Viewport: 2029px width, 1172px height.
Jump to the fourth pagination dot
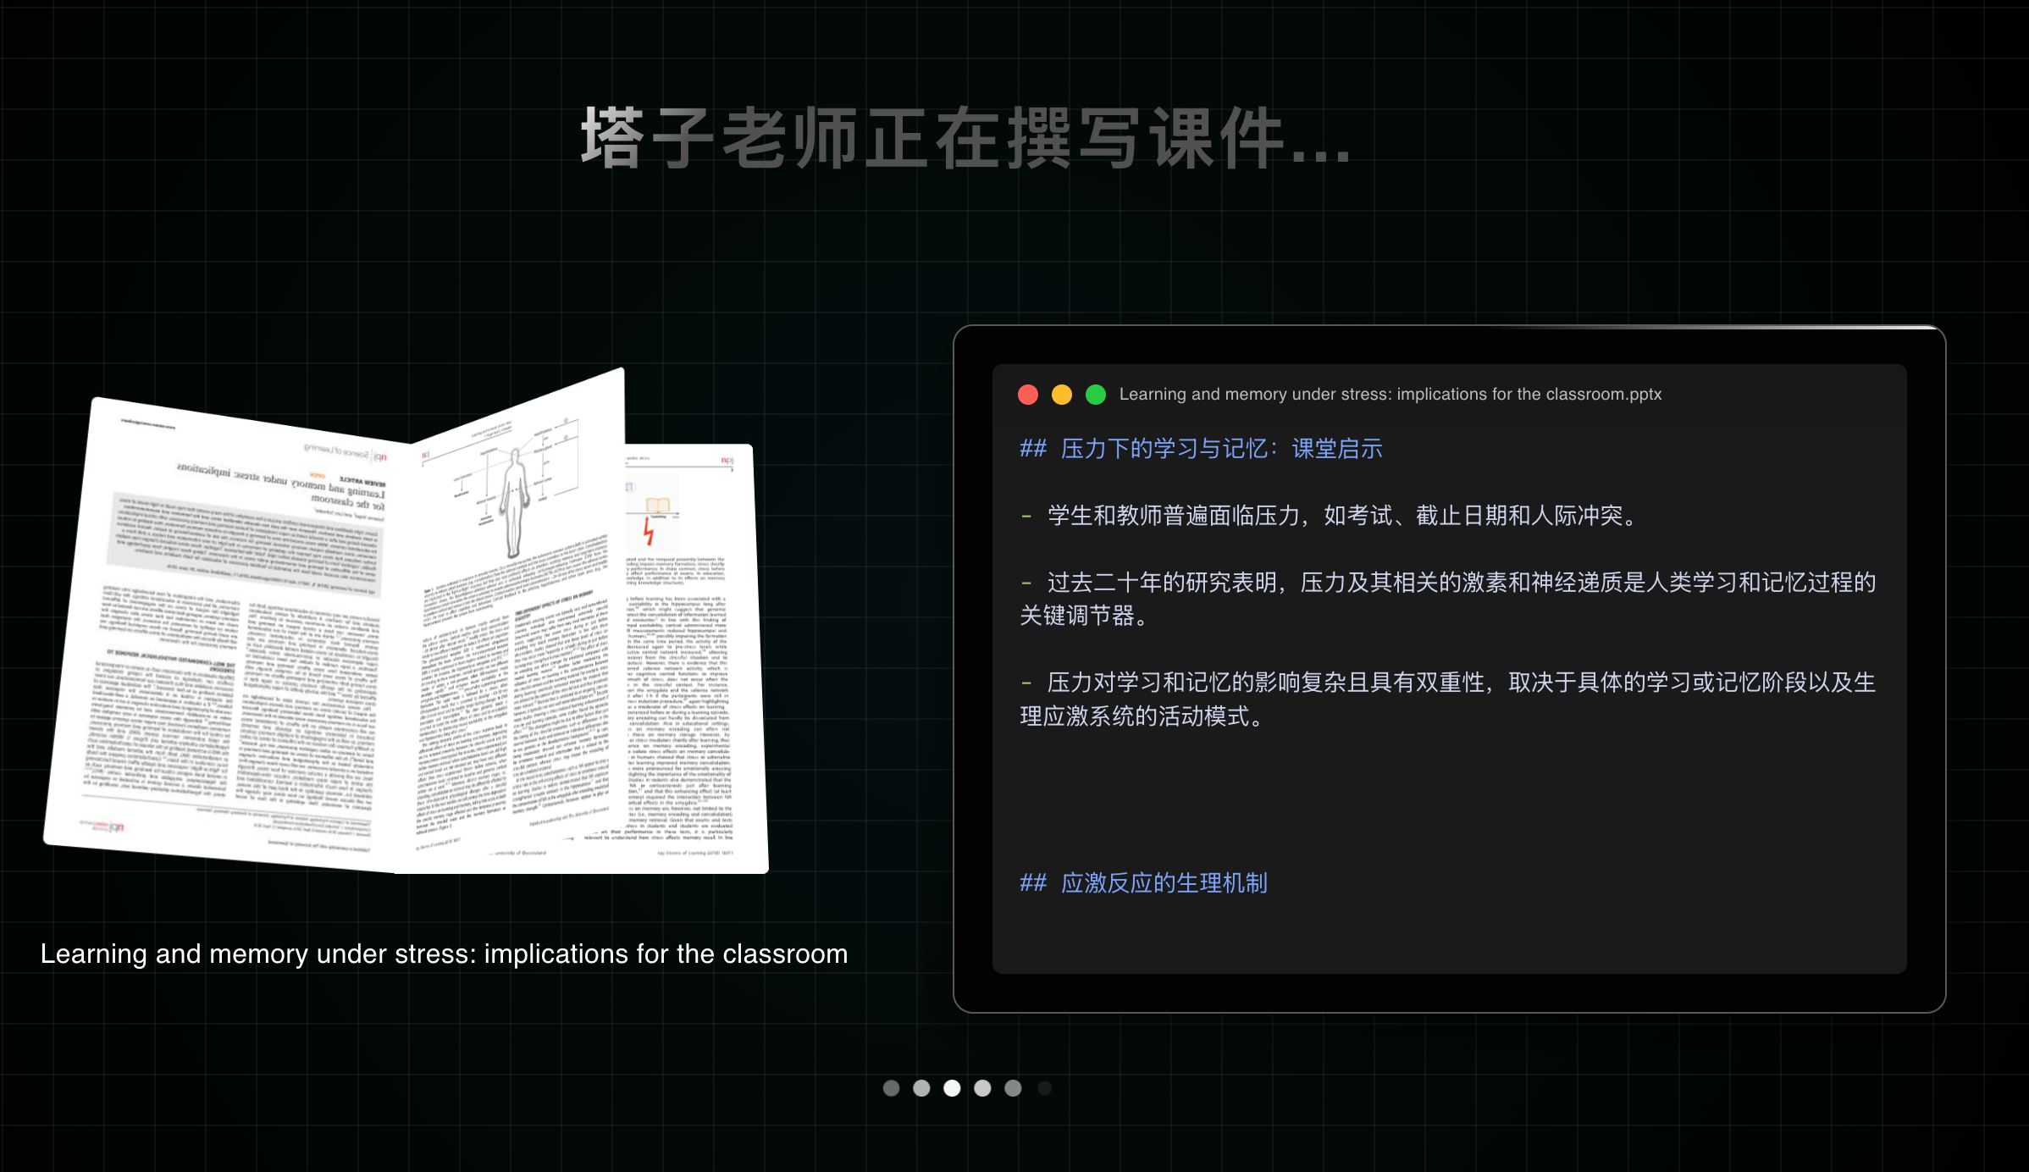(982, 1088)
